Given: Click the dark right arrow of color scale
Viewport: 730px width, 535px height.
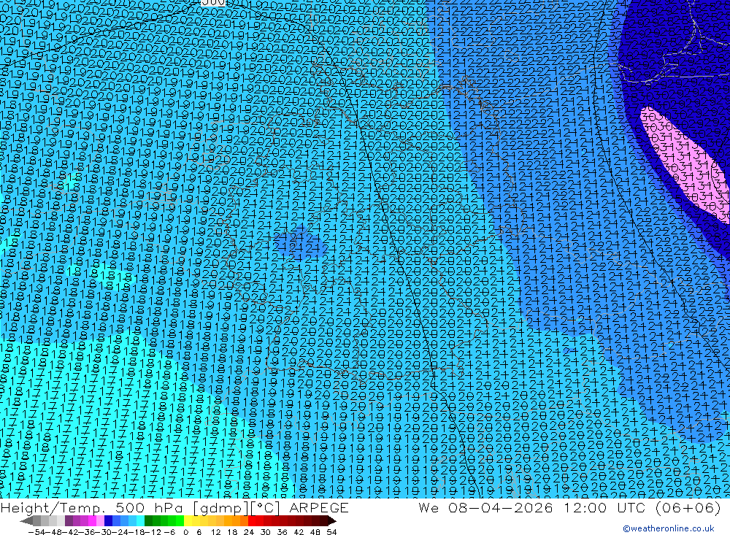Looking at the screenshot, I should click(x=331, y=520).
